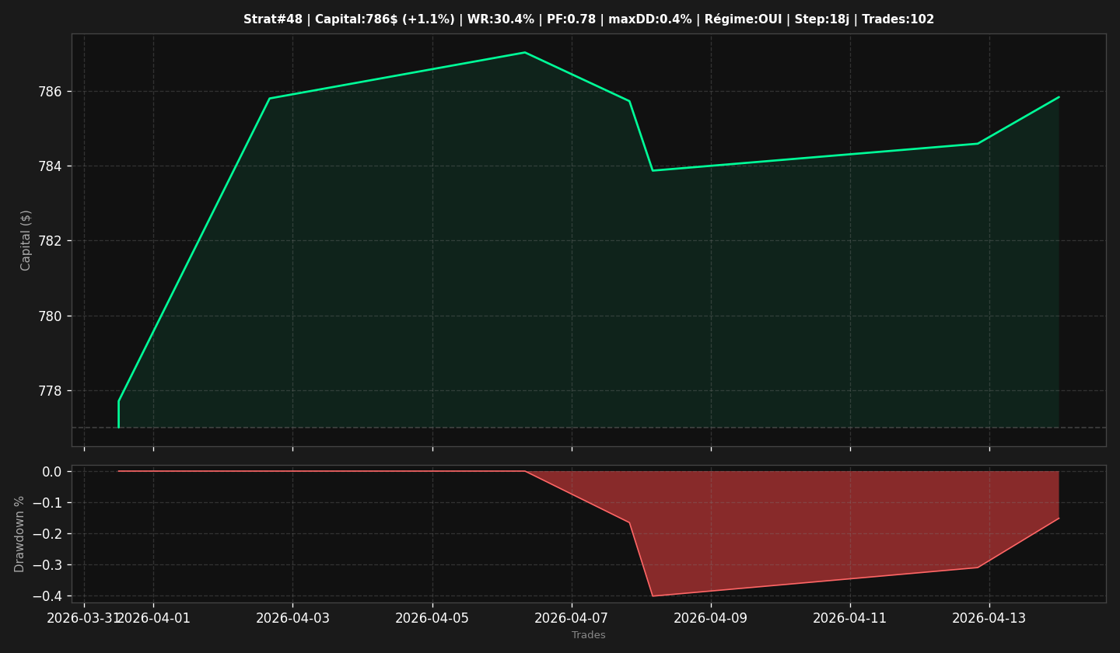Screen dimensions: 1120x653
Task: Click the highest peak of the green capital curve
Action: [525, 53]
